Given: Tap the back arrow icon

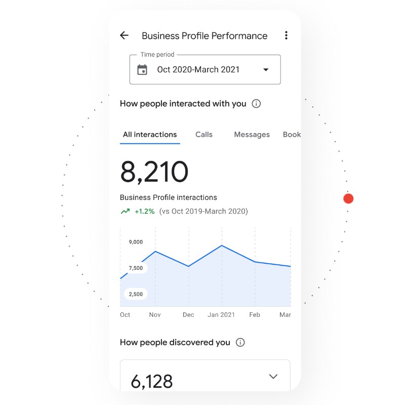Looking at the screenshot, I should pos(124,35).
